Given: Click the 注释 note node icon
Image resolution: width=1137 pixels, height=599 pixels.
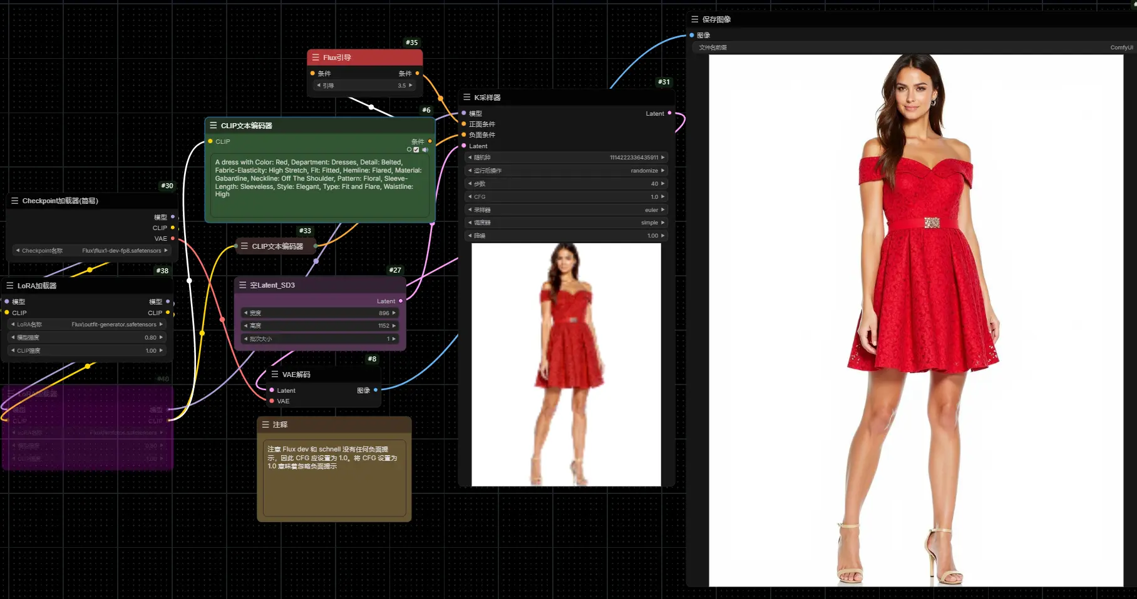Looking at the screenshot, I should [x=265, y=424].
